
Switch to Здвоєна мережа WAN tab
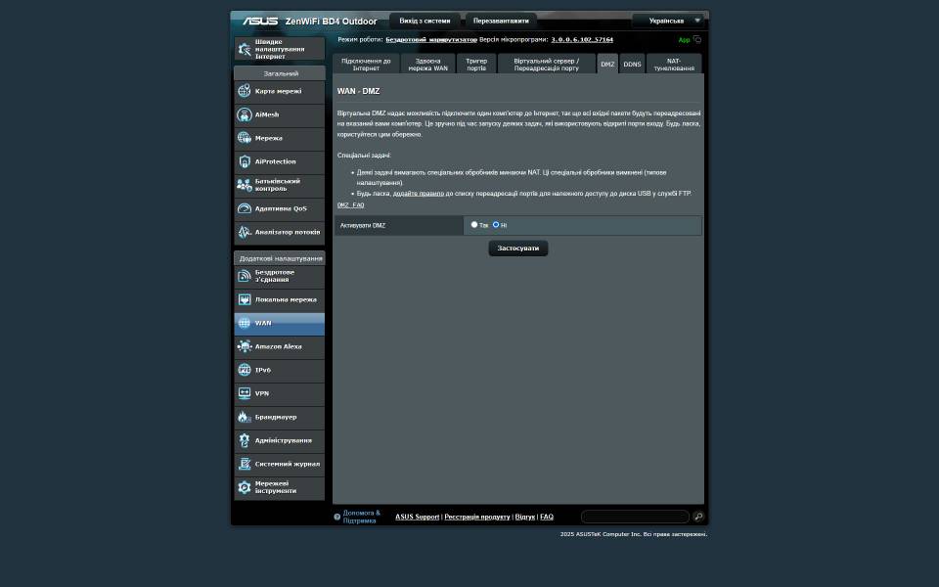[427, 65]
